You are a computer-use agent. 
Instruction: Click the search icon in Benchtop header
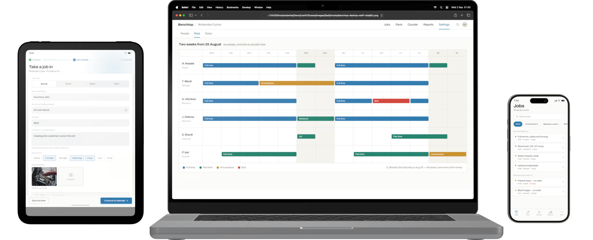457,25
